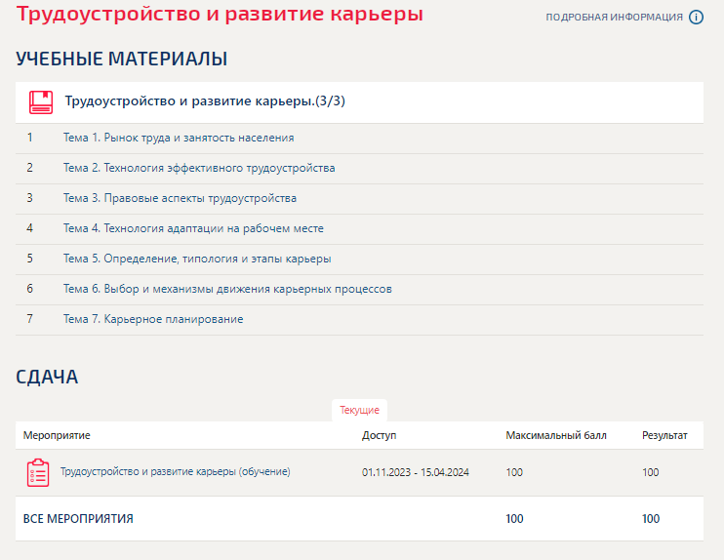Click the info circle icon near Подробная информация

click(696, 18)
